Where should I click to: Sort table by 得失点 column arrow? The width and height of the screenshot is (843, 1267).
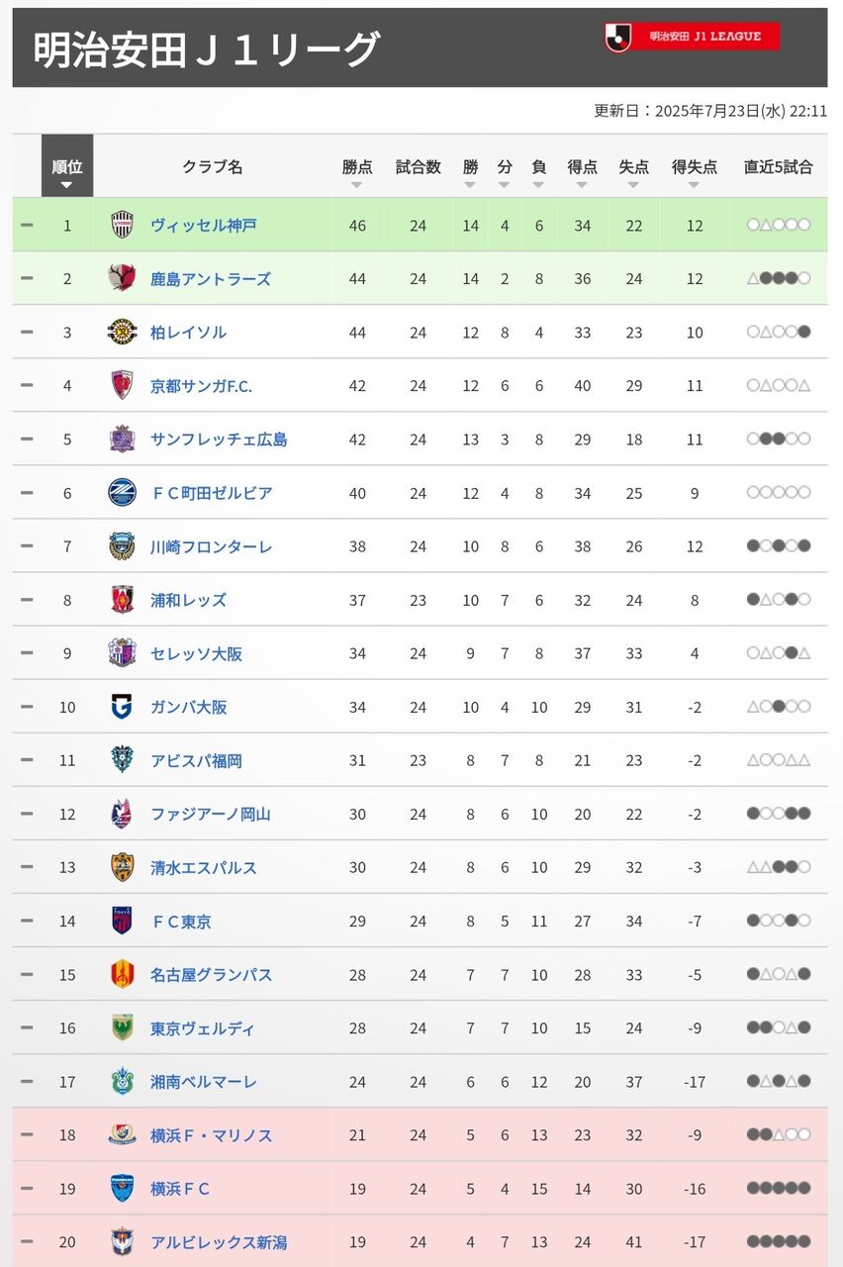pyautogui.click(x=695, y=185)
